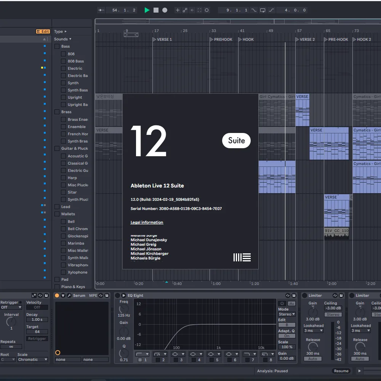Click the MIDI Arrangement Overdub plus icon
Screen dimensions: 381x381
pos(178,10)
